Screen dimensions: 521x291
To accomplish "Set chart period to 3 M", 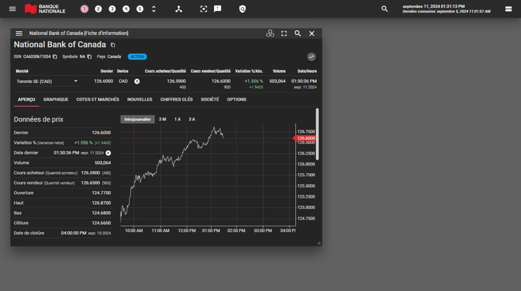I will point(162,119).
